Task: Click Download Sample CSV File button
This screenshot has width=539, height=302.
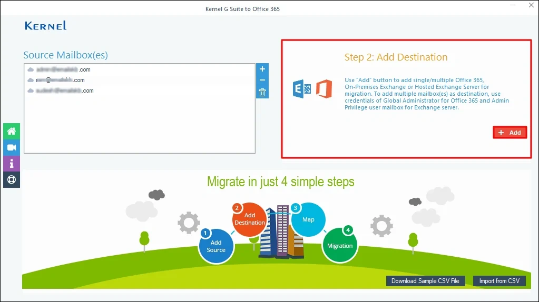Action: (x=425, y=281)
